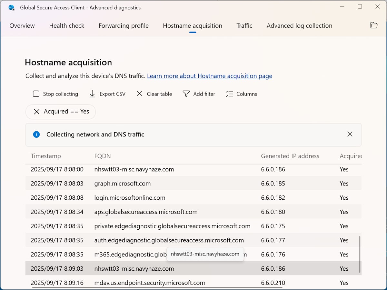
Task: Click IP address 6.6.0.180
Action: 273,212
